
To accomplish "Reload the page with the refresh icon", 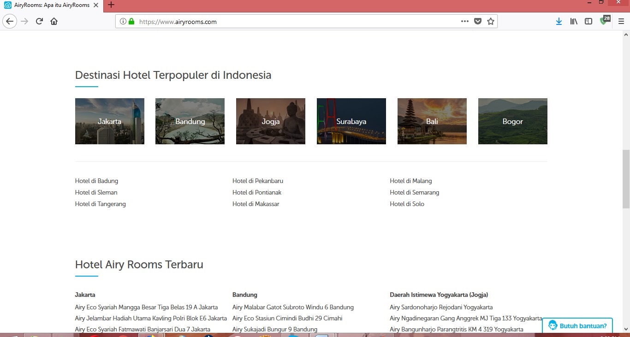I will coord(39,21).
